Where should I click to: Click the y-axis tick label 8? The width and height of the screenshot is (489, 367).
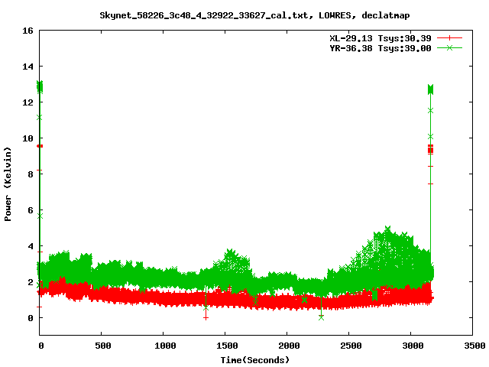(x=31, y=174)
